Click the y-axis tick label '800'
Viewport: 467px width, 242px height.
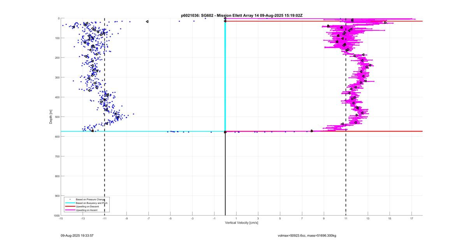pyautogui.click(x=57, y=176)
